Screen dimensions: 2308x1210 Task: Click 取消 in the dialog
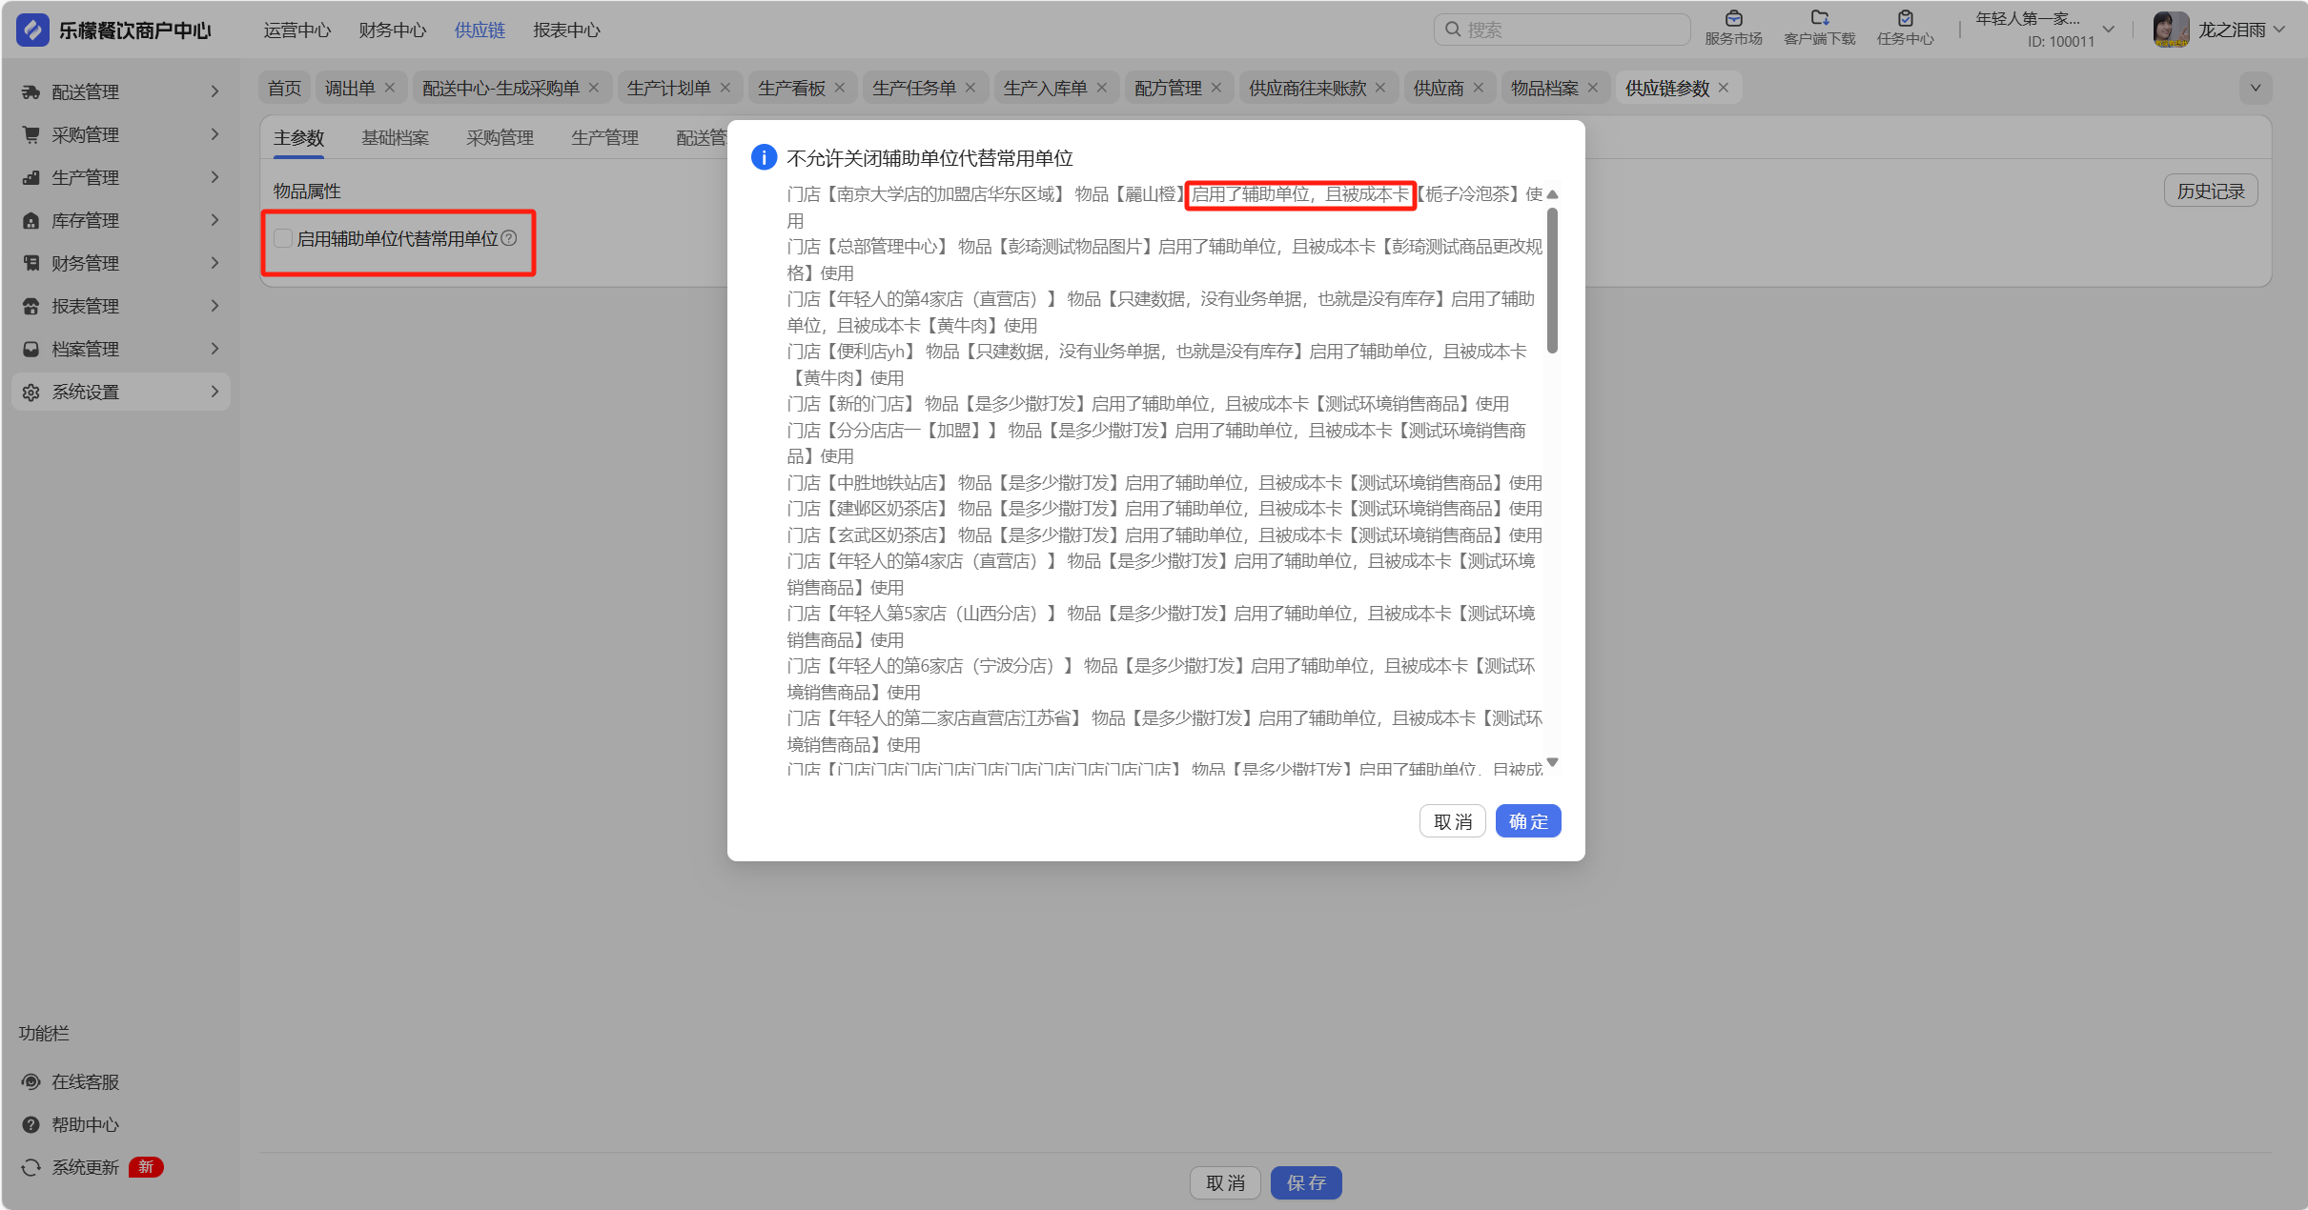point(1453,821)
